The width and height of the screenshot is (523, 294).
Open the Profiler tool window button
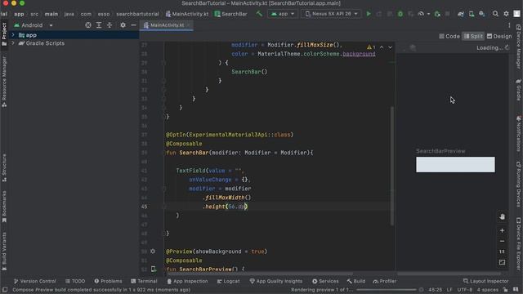pos(385,281)
